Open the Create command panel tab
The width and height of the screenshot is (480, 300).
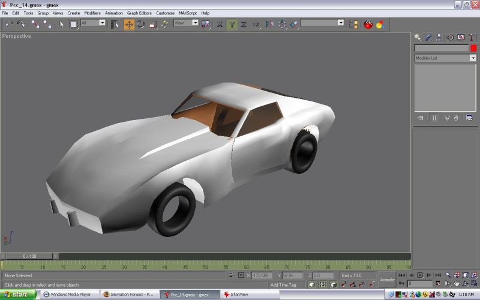pos(418,37)
